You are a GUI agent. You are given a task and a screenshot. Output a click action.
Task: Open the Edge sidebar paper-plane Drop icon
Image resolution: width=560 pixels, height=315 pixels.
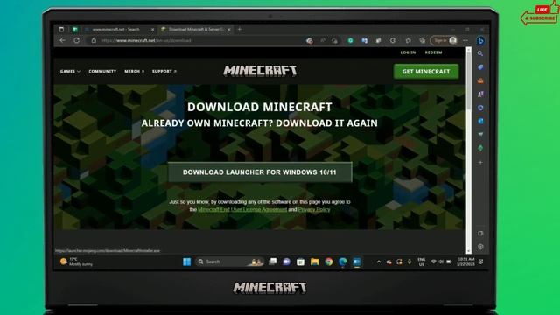(480, 134)
